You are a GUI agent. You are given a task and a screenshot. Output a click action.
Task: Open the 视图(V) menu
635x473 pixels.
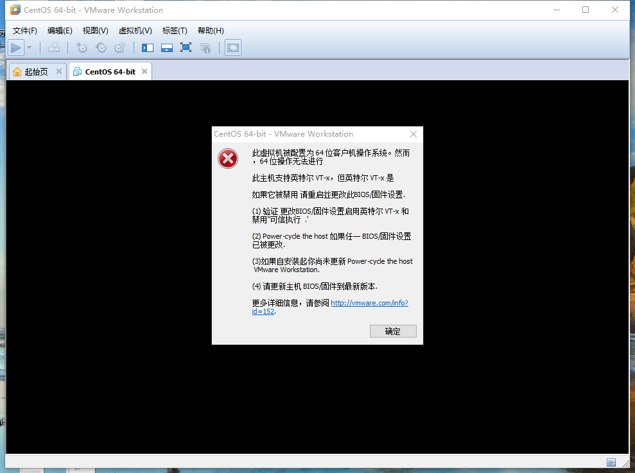point(95,31)
